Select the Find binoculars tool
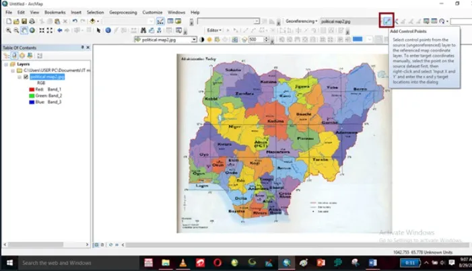Image resolution: width=472 pixels, height=271 pixels. (143, 30)
